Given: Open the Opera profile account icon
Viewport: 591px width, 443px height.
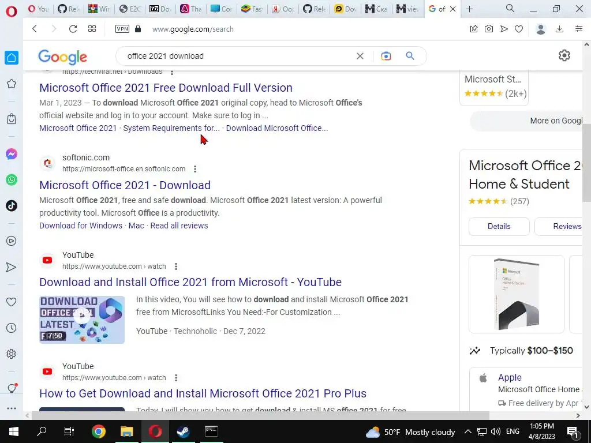Looking at the screenshot, I should (x=541, y=29).
